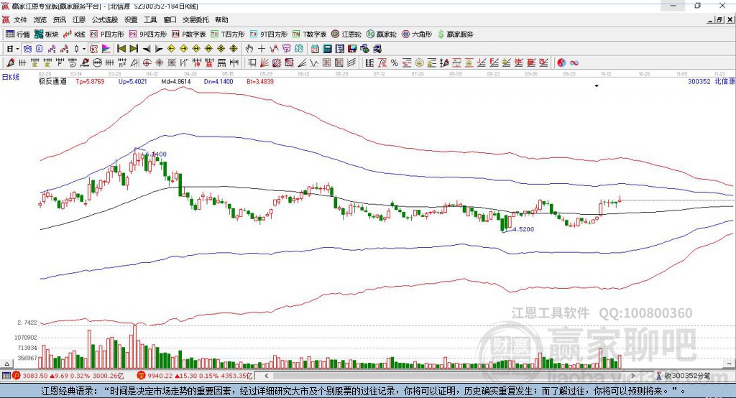Viewport: 736px width, 398px height.
Task: Click the blue infinity loop icon
Action: (x=574, y=63)
